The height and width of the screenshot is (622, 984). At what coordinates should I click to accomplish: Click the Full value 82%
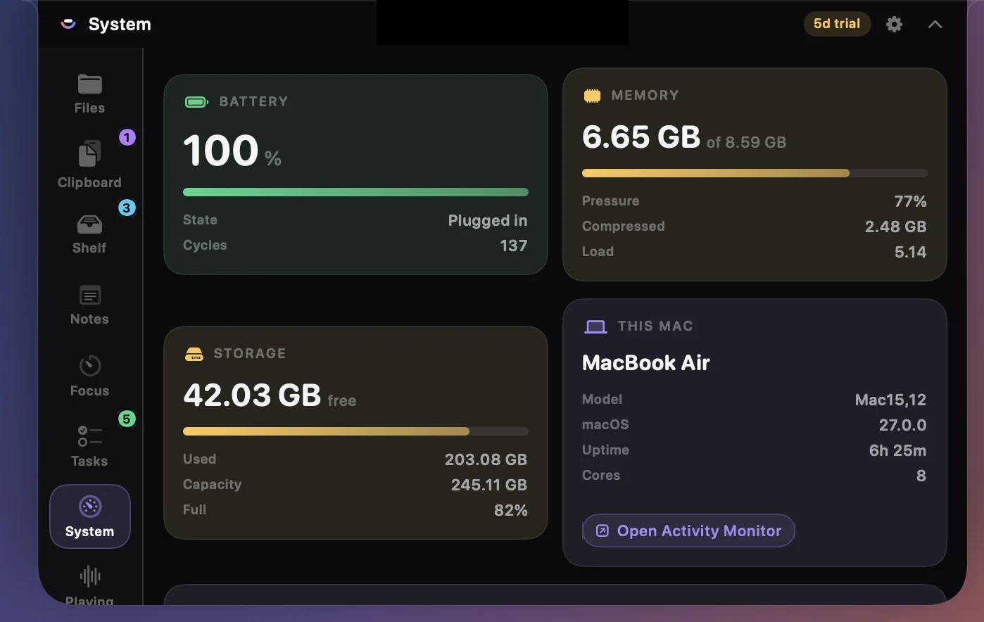click(x=510, y=510)
